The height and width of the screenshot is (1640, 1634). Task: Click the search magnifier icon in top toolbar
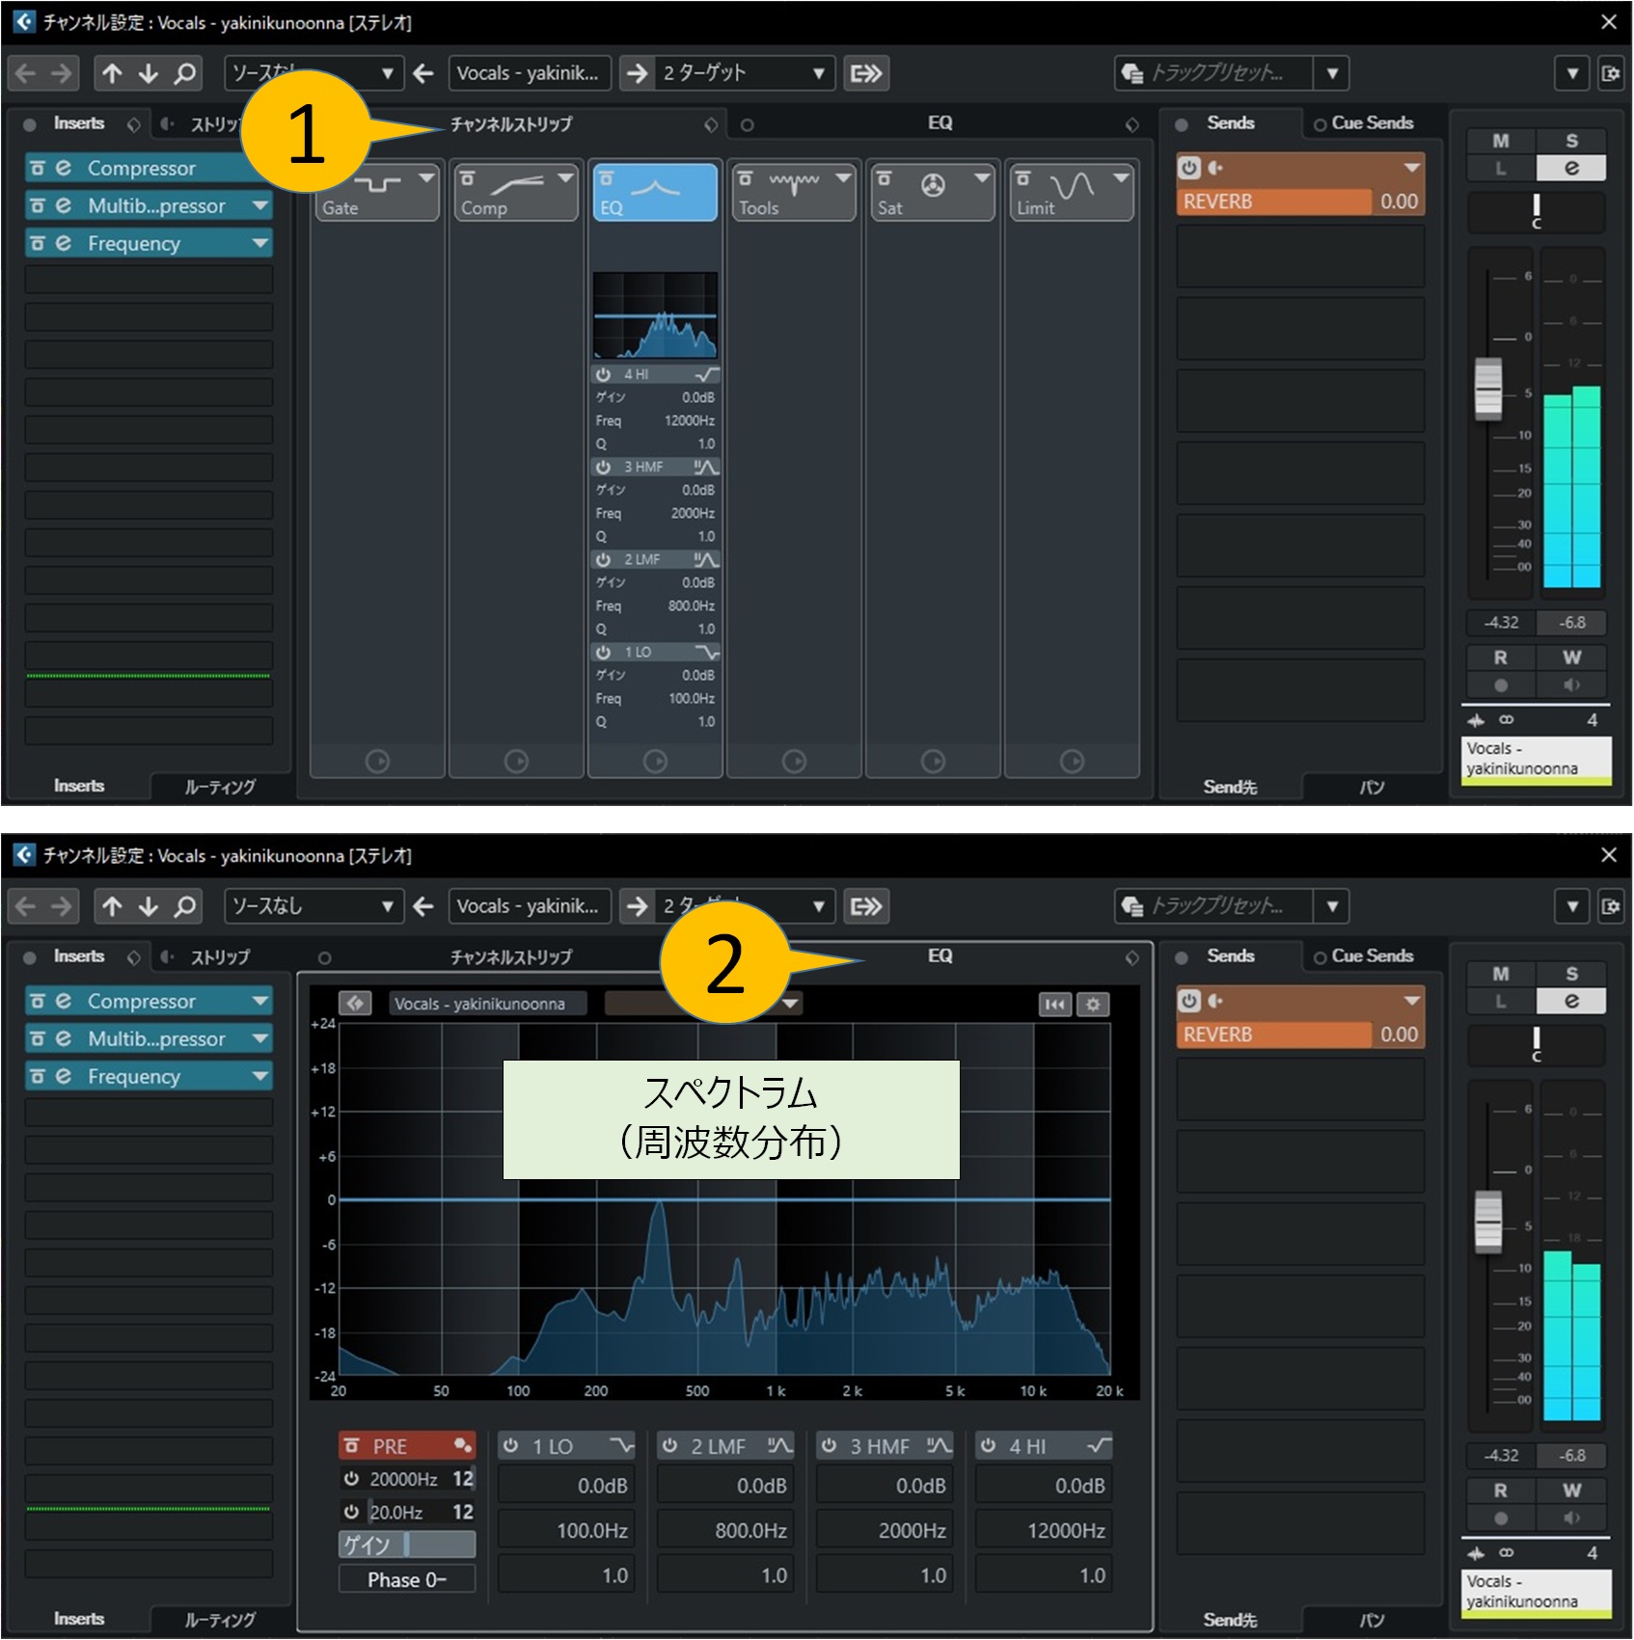[x=184, y=73]
